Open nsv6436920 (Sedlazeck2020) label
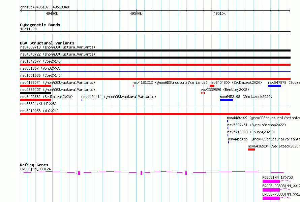This screenshot has height=202, width=300. 274,146
